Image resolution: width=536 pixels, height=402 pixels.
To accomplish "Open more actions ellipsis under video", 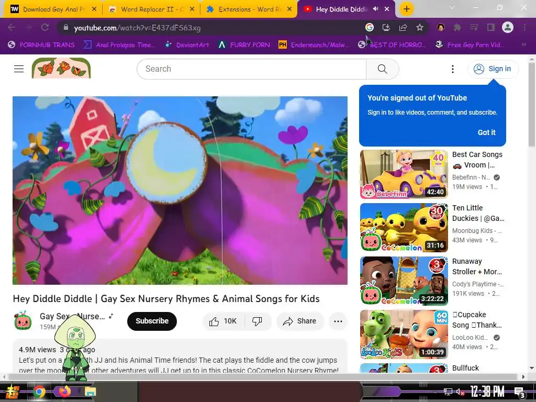I will [338, 321].
